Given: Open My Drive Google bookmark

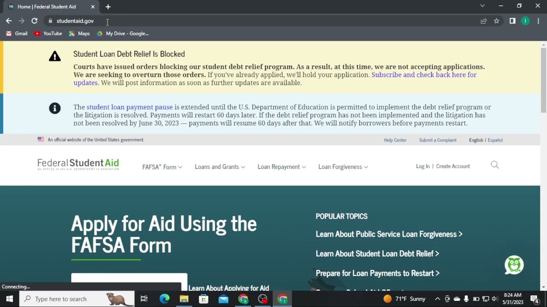Looking at the screenshot, I should [123, 34].
